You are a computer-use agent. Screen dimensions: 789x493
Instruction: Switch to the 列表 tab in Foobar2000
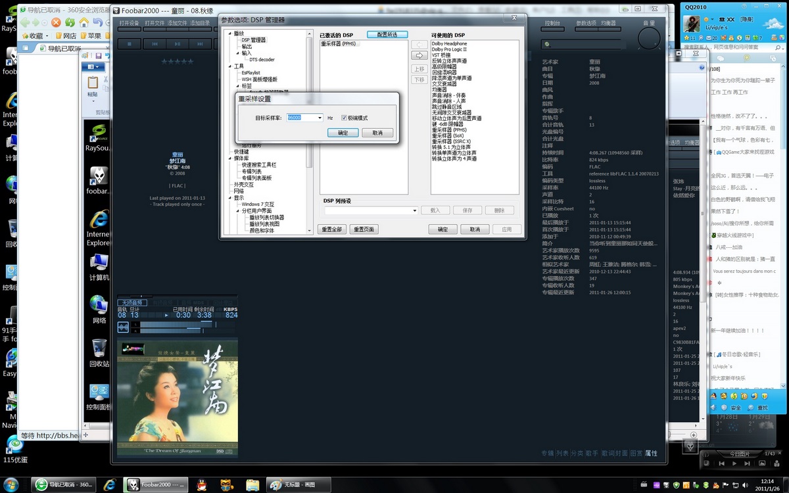562,454
